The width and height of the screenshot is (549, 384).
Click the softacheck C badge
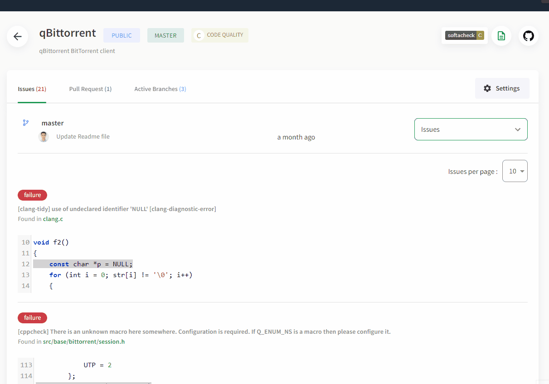click(x=465, y=35)
